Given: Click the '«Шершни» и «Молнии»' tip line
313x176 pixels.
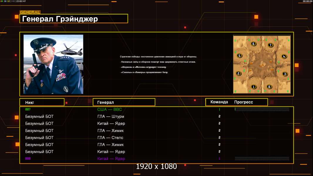Looking at the screenshot, I should [143, 67].
